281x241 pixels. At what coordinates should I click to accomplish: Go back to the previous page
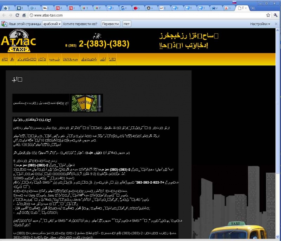4,15
